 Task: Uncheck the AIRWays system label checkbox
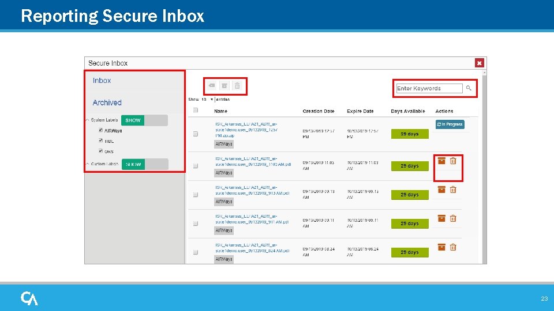(100, 130)
